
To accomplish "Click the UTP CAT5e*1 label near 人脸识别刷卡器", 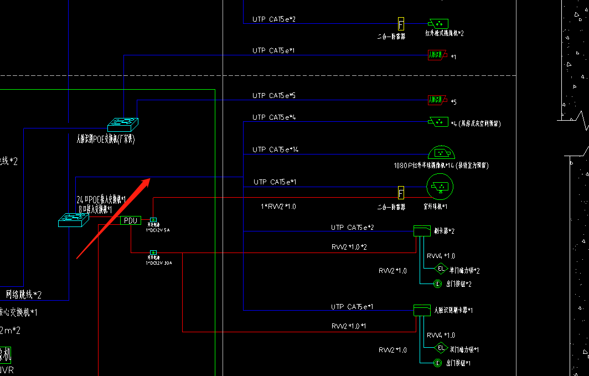I will pos(352,307).
